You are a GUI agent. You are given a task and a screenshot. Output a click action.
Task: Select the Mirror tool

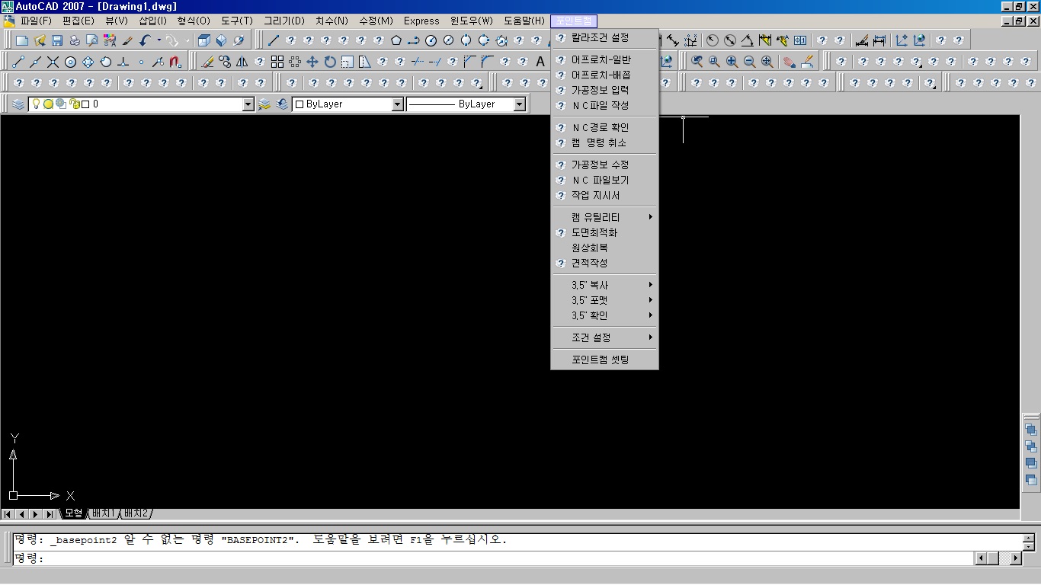[x=242, y=62]
